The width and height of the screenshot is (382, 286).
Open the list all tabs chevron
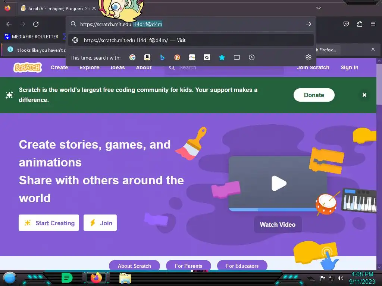pyautogui.click(x=319, y=8)
